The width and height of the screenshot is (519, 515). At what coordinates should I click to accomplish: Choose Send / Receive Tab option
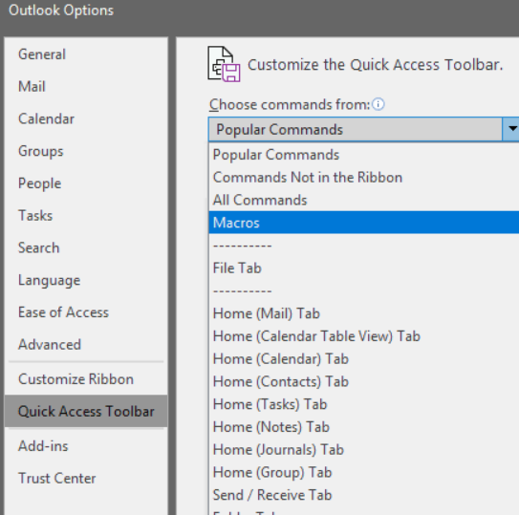pyautogui.click(x=364, y=495)
